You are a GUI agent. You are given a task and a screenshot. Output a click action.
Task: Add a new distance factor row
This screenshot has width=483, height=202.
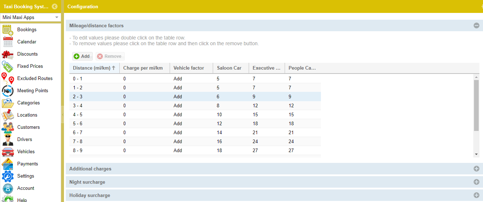(x=82, y=56)
